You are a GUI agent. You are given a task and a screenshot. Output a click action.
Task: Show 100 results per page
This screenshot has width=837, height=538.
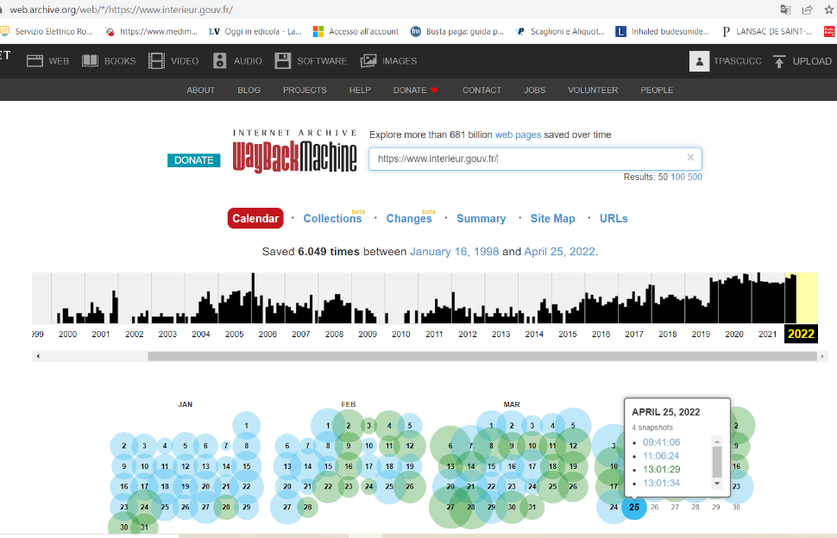coord(677,177)
